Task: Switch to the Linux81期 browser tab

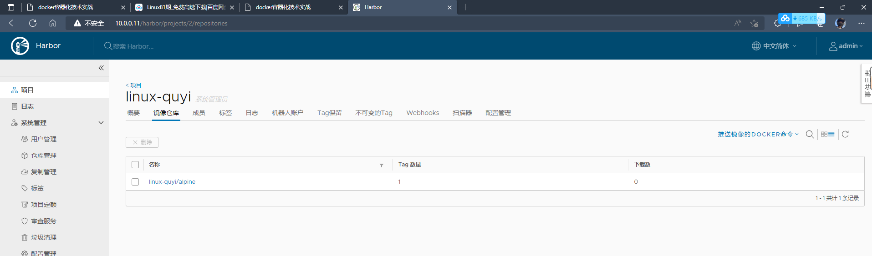Action: click(x=184, y=7)
